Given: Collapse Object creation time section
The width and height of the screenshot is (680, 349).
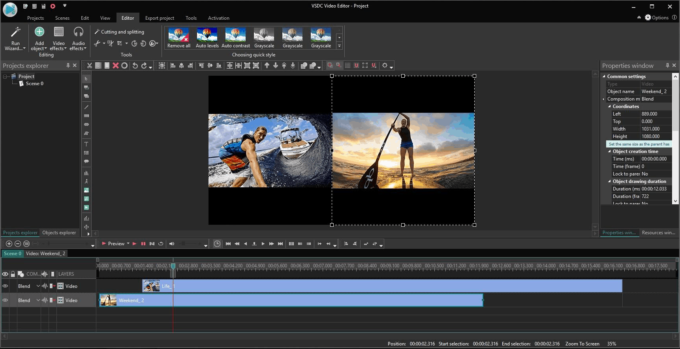Looking at the screenshot, I should point(609,151).
